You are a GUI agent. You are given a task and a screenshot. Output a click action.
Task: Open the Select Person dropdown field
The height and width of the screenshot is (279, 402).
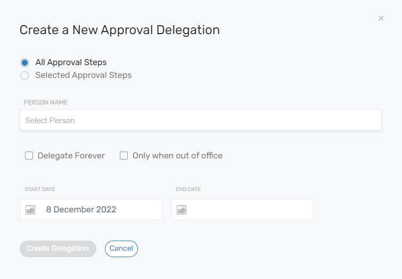[200, 121]
